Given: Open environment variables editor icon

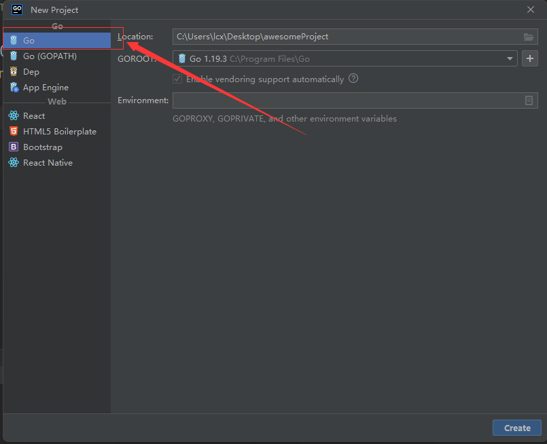Looking at the screenshot, I should 529,100.
